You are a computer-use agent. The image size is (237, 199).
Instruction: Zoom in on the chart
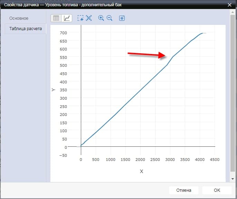(x=101, y=18)
